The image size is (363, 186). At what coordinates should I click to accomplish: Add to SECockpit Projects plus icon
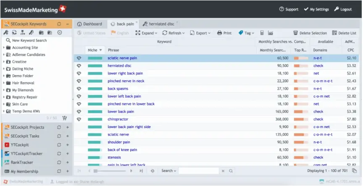[68, 127]
